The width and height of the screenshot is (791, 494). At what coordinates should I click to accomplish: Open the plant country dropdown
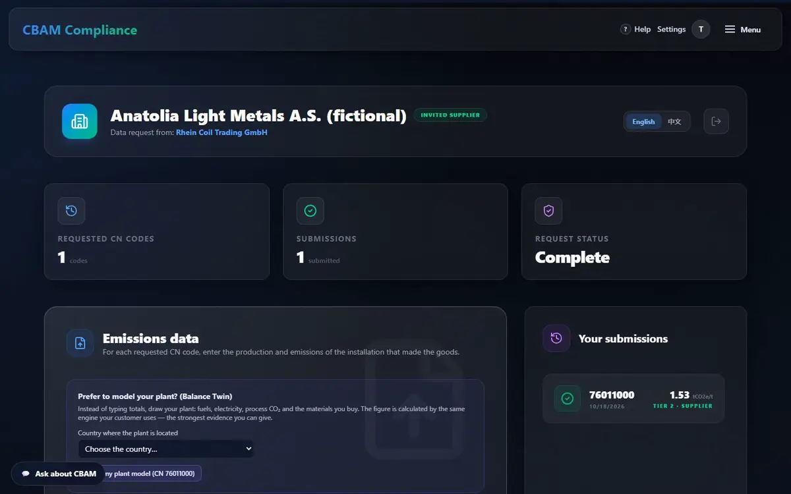pyautogui.click(x=166, y=449)
